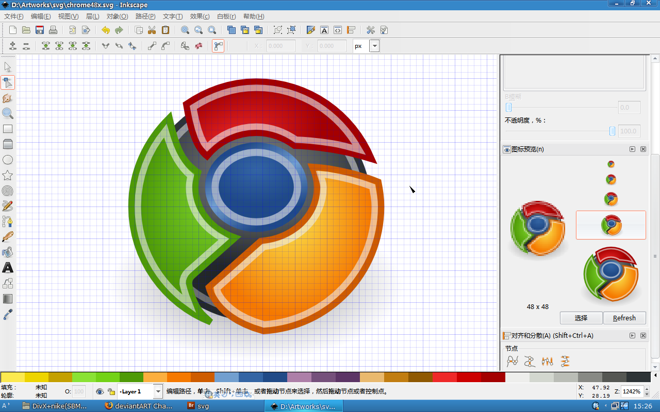Open the 帮助(H) menu
660x412 pixels.
pyautogui.click(x=253, y=16)
